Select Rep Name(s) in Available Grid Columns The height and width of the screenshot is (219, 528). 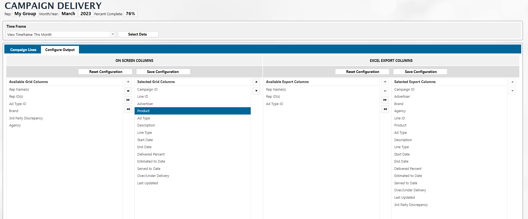click(19, 90)
